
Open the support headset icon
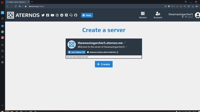coord(71,15)
